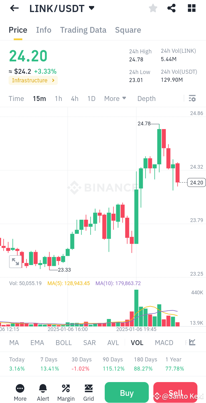The image size is (206, 403).
Task: Switch to the Trading Data tab
Action: [x=83, y=30]
